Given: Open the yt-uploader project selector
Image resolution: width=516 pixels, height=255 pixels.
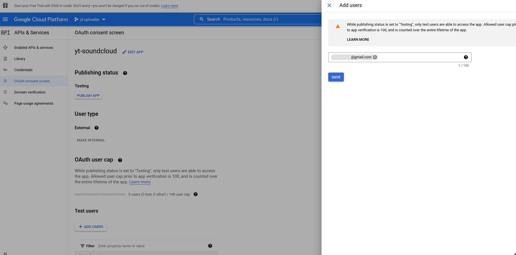Looking at the screenshot, I should coord(90,20).
